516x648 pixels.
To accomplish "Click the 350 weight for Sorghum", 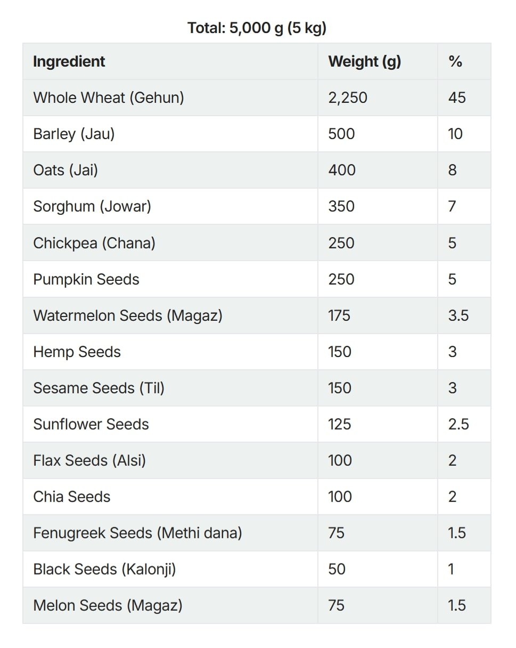I will pyautogui.click(x=341, y=206).
